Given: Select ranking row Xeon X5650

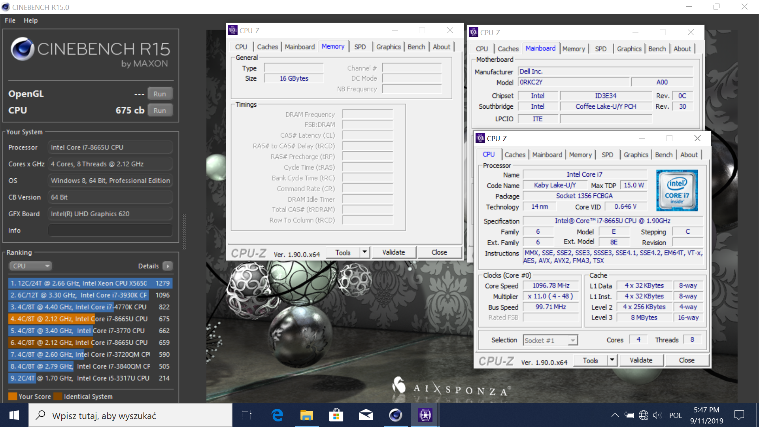Looking at the screenshot, I should point(90,283).
